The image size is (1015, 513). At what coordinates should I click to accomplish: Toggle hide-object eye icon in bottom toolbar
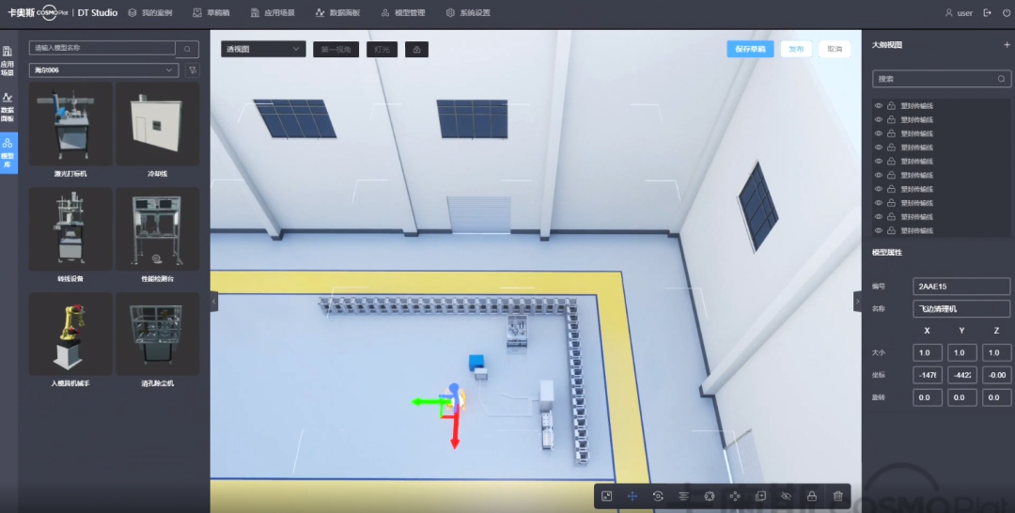[x=787, y=495]
